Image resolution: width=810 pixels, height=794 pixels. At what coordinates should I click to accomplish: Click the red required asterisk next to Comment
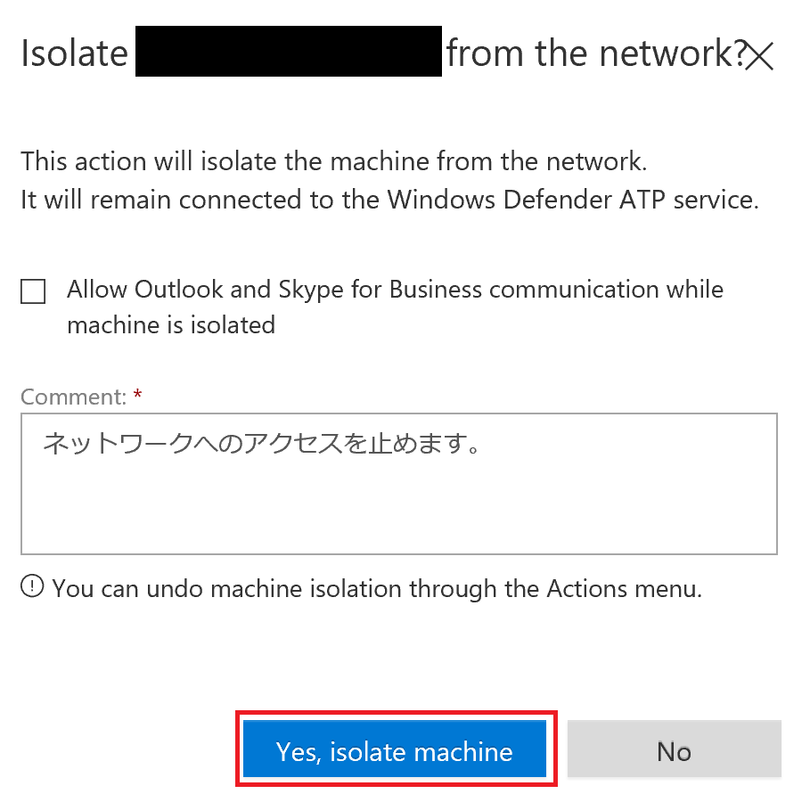[137, 395]
